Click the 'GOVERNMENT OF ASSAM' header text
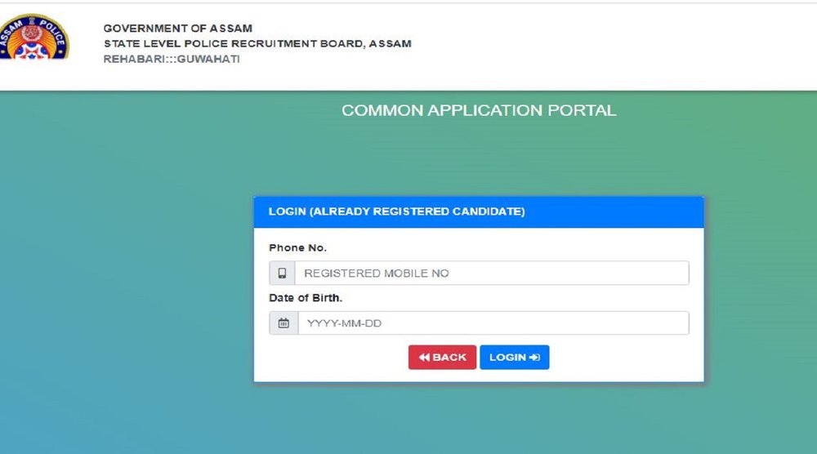The image size is (817, 454). tap(177, 29)
